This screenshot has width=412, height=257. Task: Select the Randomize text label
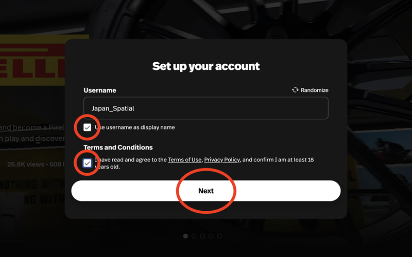click(x=315, y=90)
